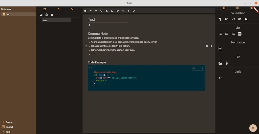Cut content with the scissors icon

(107, 11)
